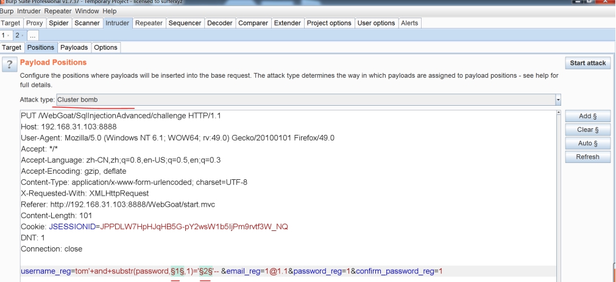Switch to the Comparer tab
The height and width of the screenshot is (282, 616).
(x=253, y=23)
